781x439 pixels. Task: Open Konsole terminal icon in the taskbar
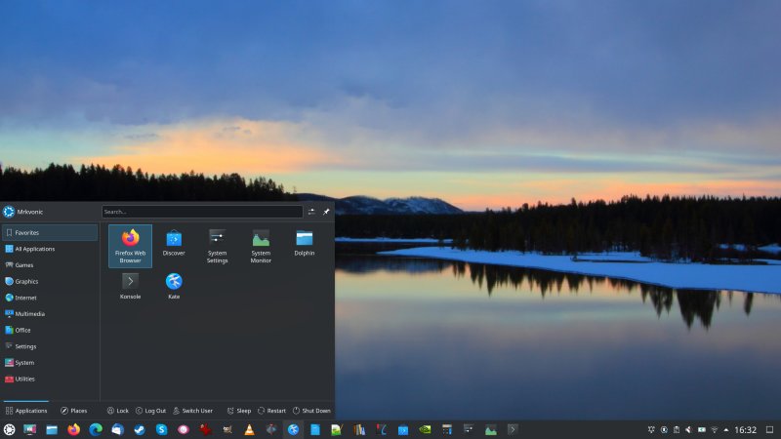click(x=513, y=429)
